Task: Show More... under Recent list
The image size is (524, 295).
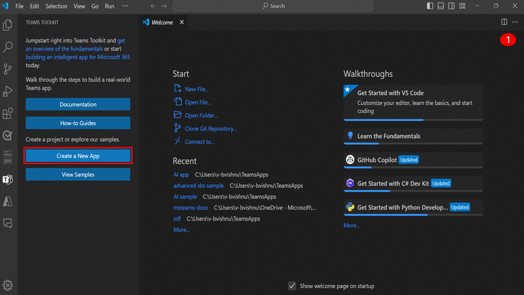Action: 181,230
